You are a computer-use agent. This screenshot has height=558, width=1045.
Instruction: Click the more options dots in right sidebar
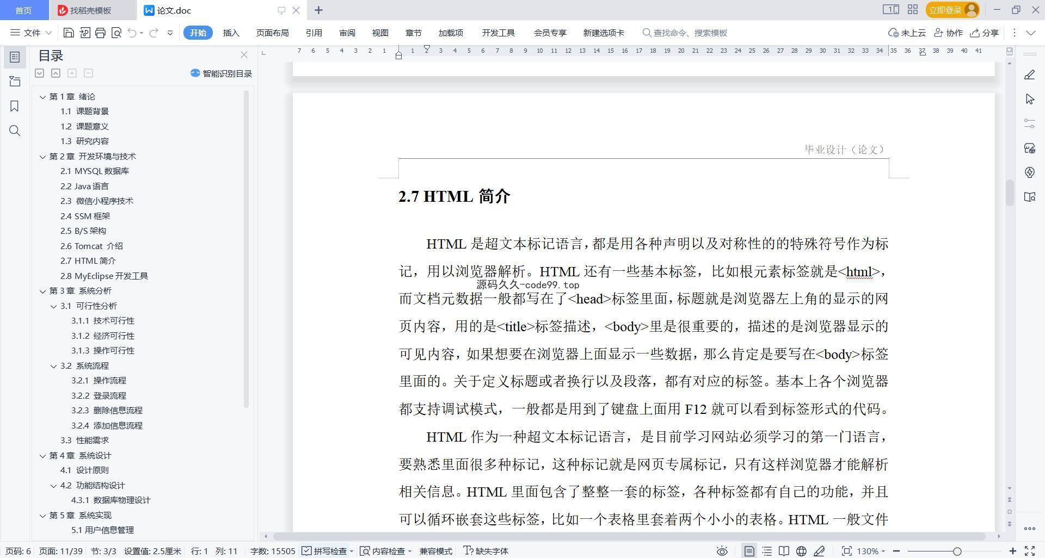click(x=1029, y=528)
